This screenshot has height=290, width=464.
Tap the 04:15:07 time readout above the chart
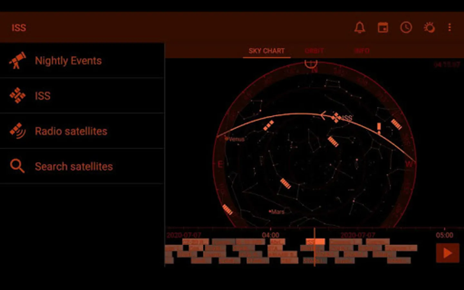pos(447,65)
